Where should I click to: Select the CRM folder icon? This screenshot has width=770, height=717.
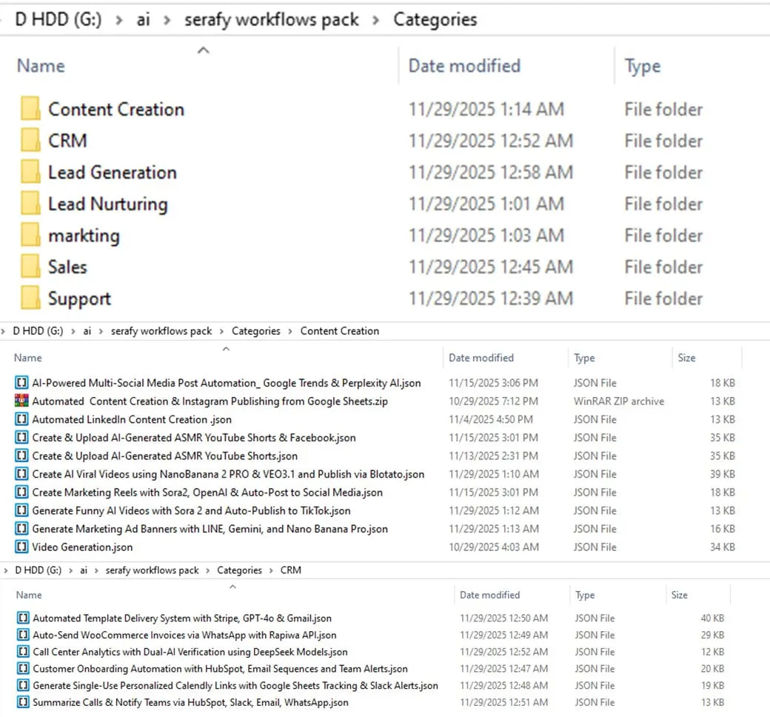(30, 141)
